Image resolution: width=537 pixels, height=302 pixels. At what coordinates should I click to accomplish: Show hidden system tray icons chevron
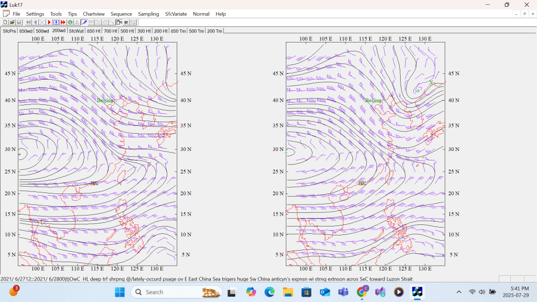point(459,292)
